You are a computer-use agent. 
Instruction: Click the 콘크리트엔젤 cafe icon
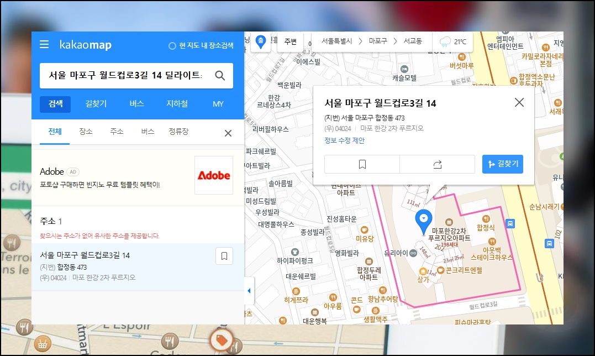click(x=440, y=270)
